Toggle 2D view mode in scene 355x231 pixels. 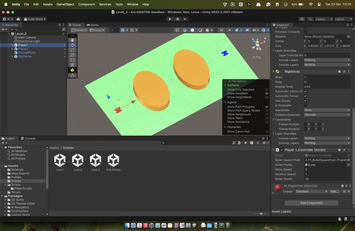tap(221, 30)
